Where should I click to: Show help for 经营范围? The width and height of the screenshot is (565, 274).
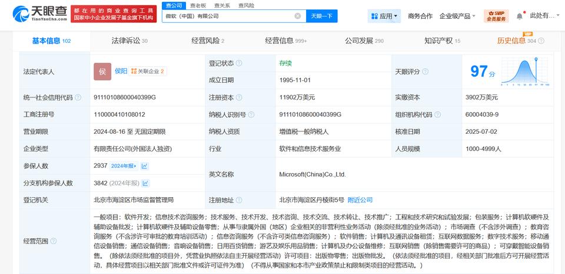[x=54, y=241]
